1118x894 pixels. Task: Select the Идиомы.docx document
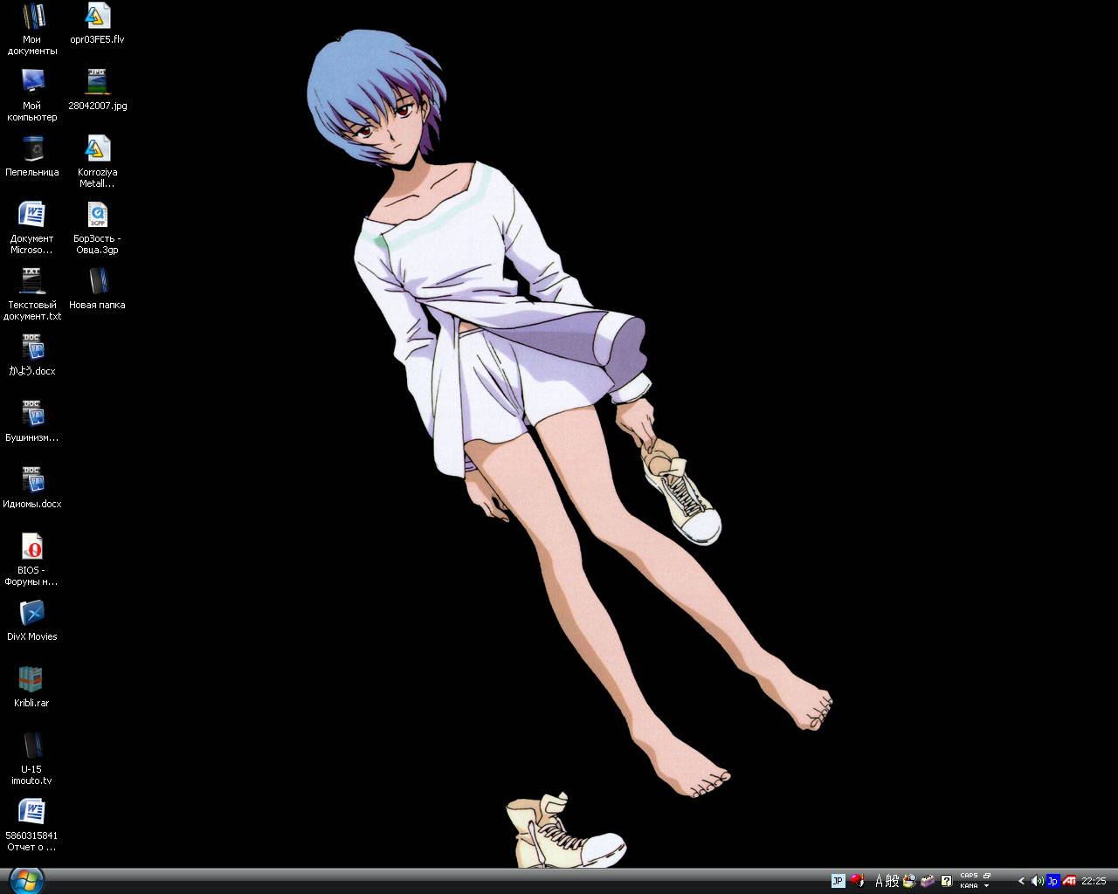(x=32, y=487)
